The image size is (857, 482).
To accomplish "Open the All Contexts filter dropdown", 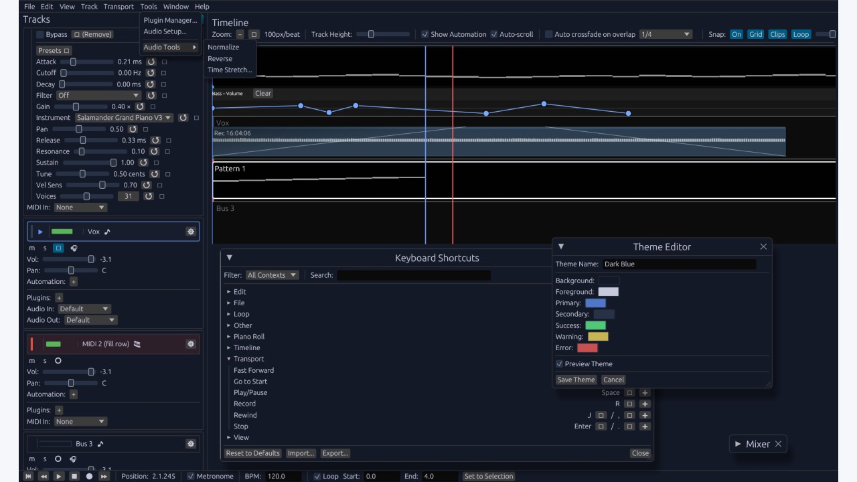I will (272, 275).
